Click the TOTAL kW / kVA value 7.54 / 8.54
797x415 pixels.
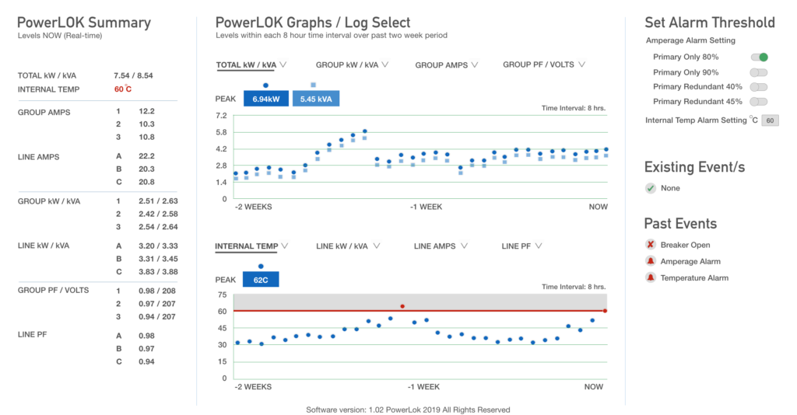tap(133, 75)
